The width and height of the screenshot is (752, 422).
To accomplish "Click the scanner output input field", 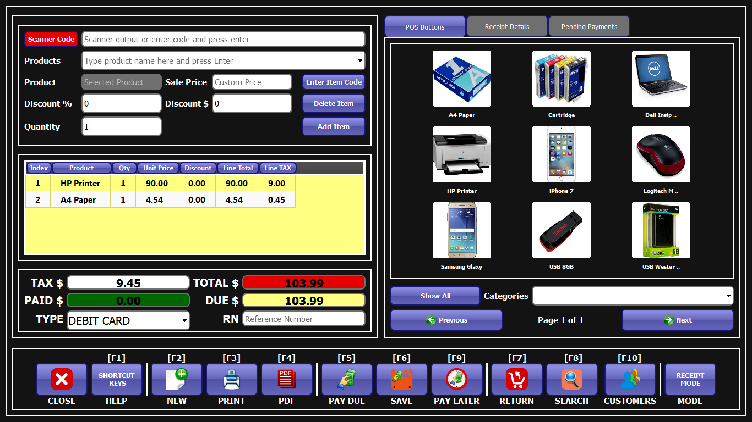I will tap(222, 39).
